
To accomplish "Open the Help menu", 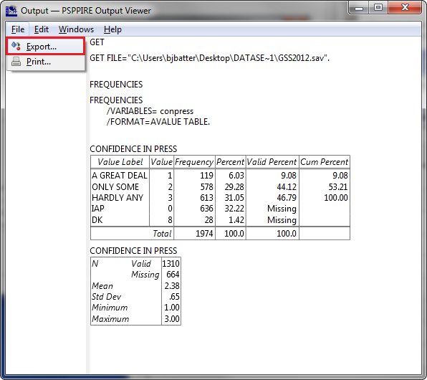I will tap(112, 29).
